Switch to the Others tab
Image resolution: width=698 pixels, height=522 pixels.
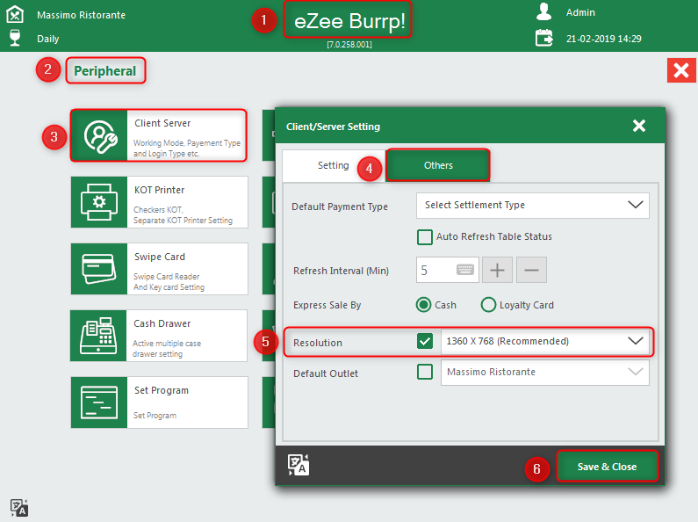[x=438, y=166]
